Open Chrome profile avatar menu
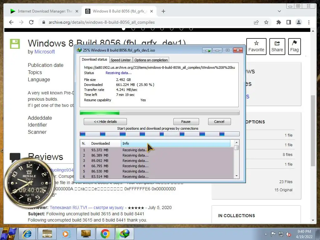 click(298, 22)
